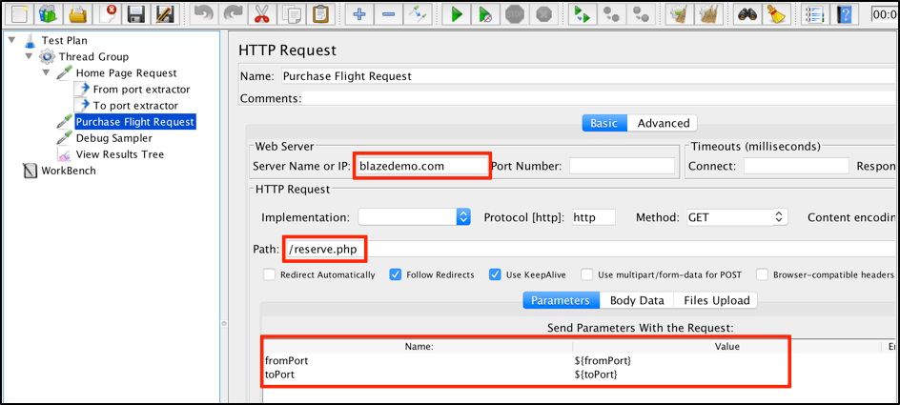Click the Add plus toolbar icon
The height and width of the screenshot is (405, 900).
(359, 14)
